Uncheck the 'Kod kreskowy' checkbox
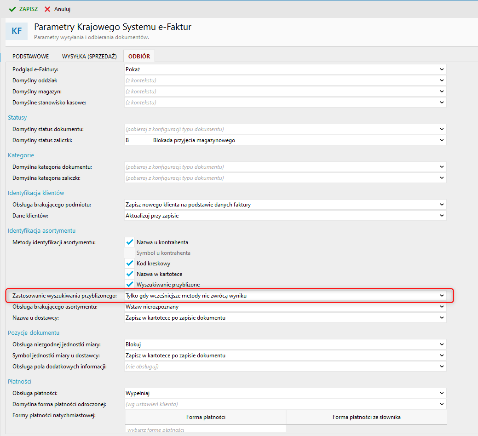Viewport: 478px width, 436px height. click(x=130, y=264)
